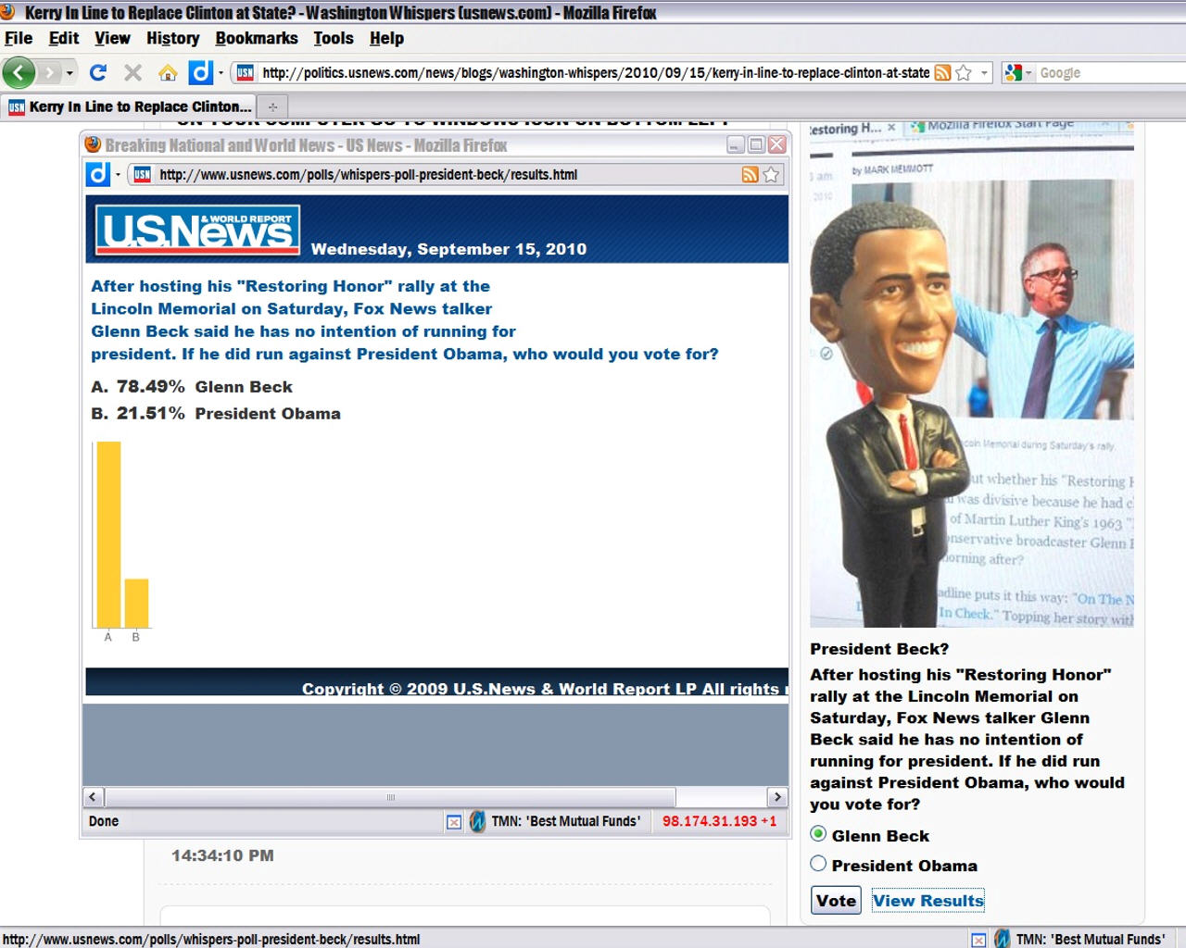Open the address bar URL history dropdown

pos(984,73)
